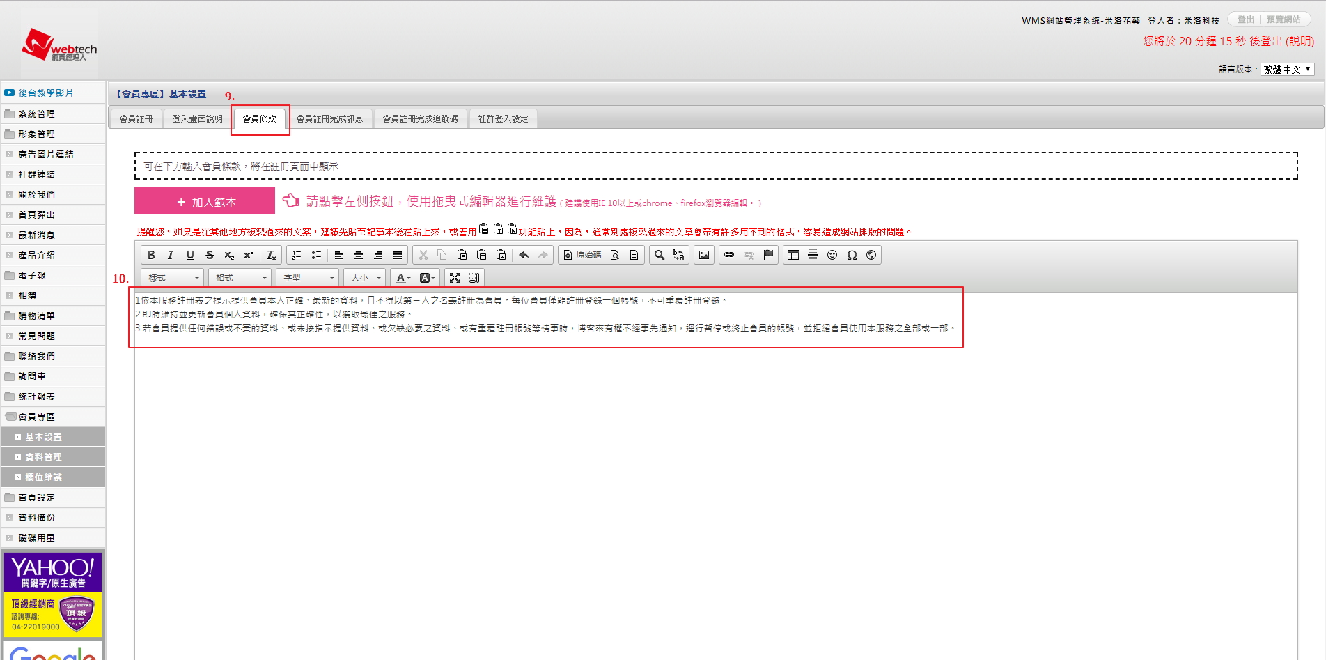
Task: Click the 登出 logout link
Action: point(1245,19)
